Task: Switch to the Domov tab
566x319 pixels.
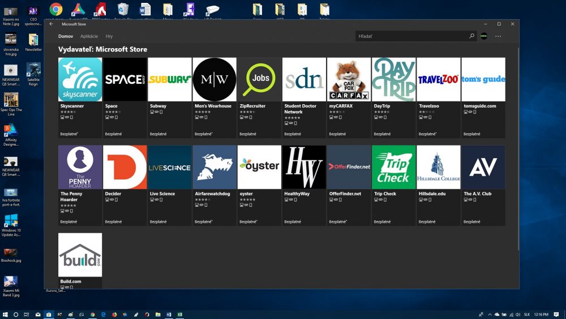Action: click(x=66, y=36)
